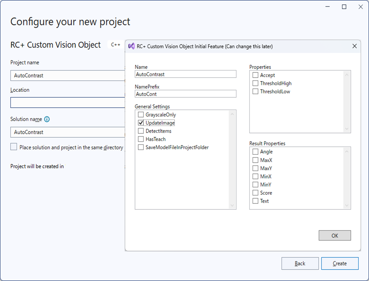Close the Initial Feature dialog
The height and width of the screenshot is (281, 369).
pyautogui.click(x=354, y=46)
